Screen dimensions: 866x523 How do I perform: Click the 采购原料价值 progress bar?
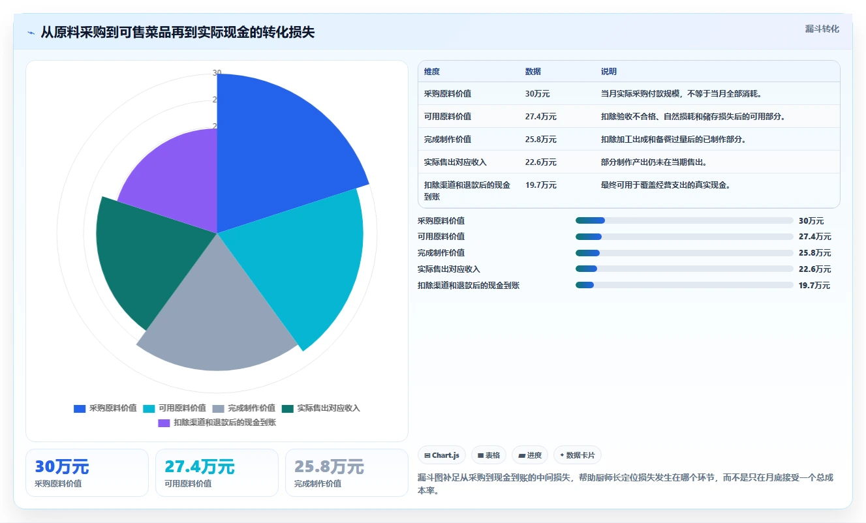point(684,220)
